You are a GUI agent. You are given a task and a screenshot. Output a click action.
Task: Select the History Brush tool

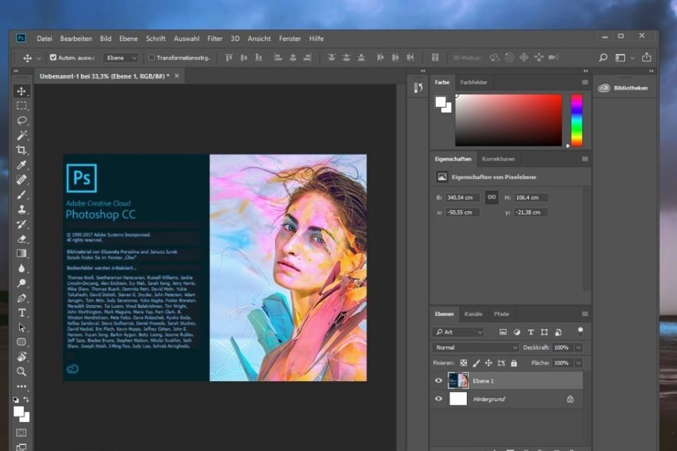[x=21, y=223]
